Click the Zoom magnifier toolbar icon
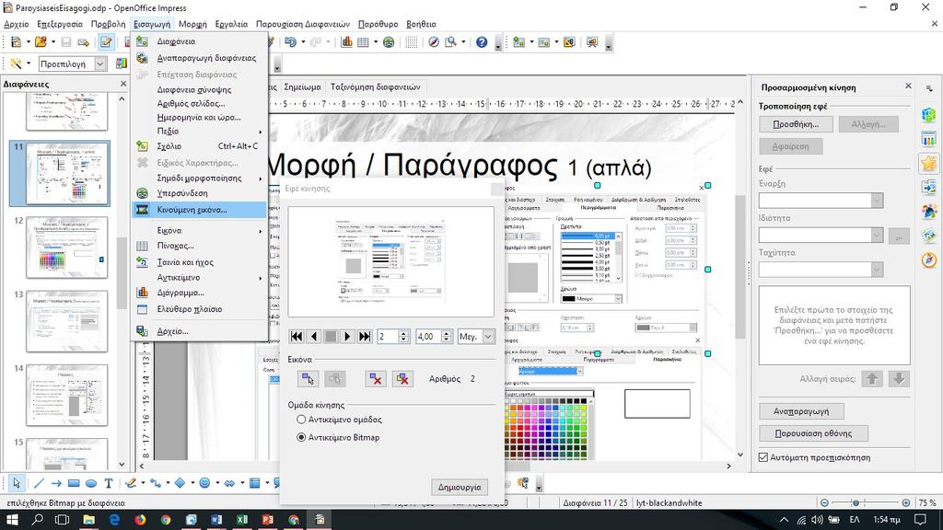This screenshot has width=943, height=530. pyautogui.click(x=450, y=42)
